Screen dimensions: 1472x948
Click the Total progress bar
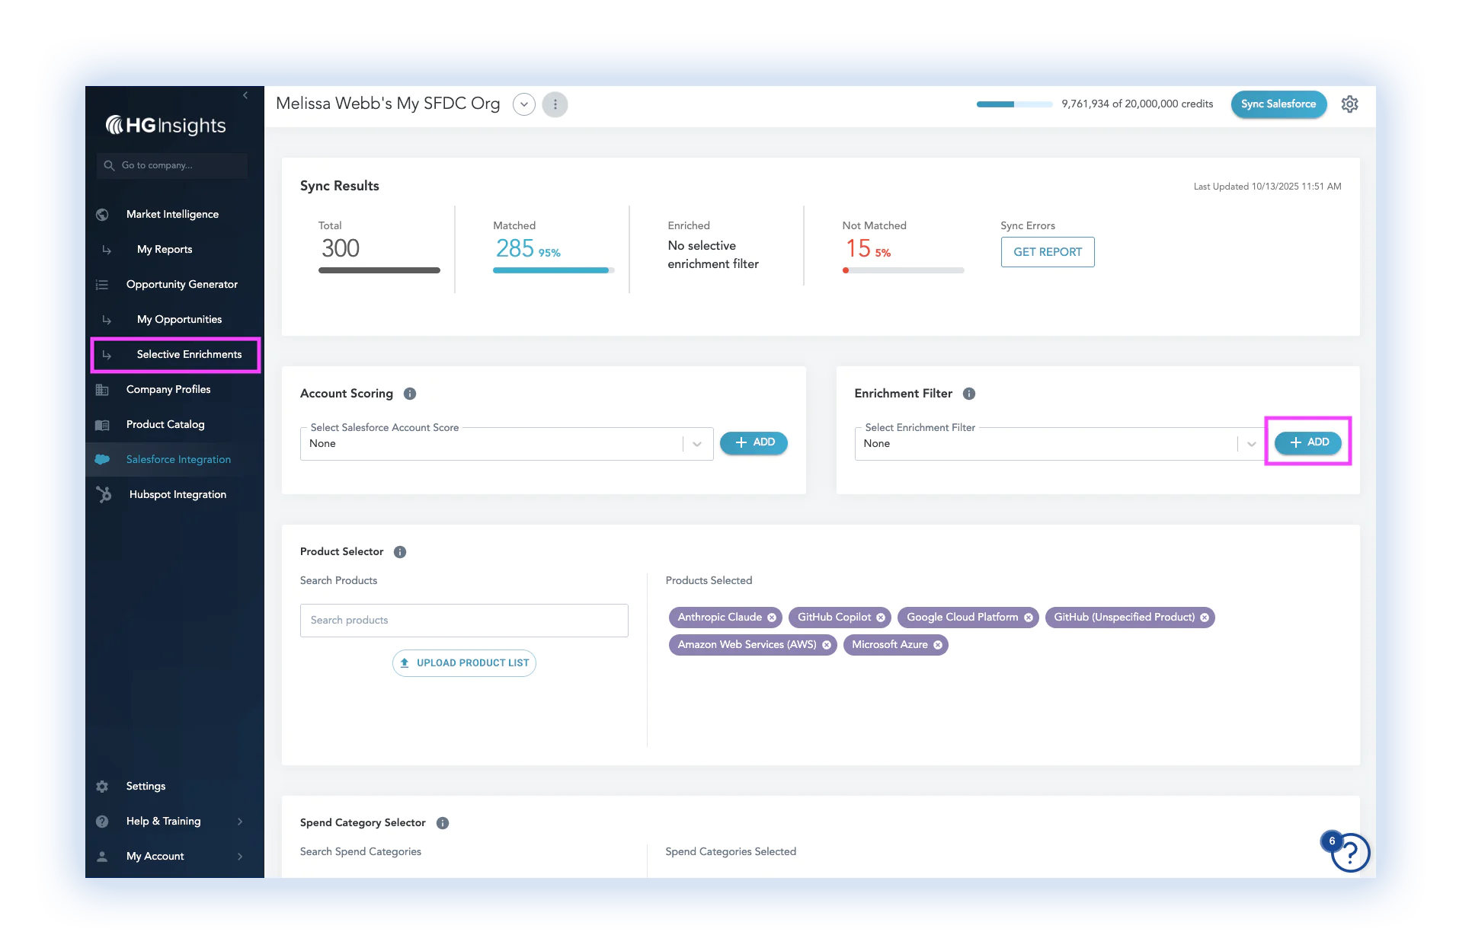[379, 270]
